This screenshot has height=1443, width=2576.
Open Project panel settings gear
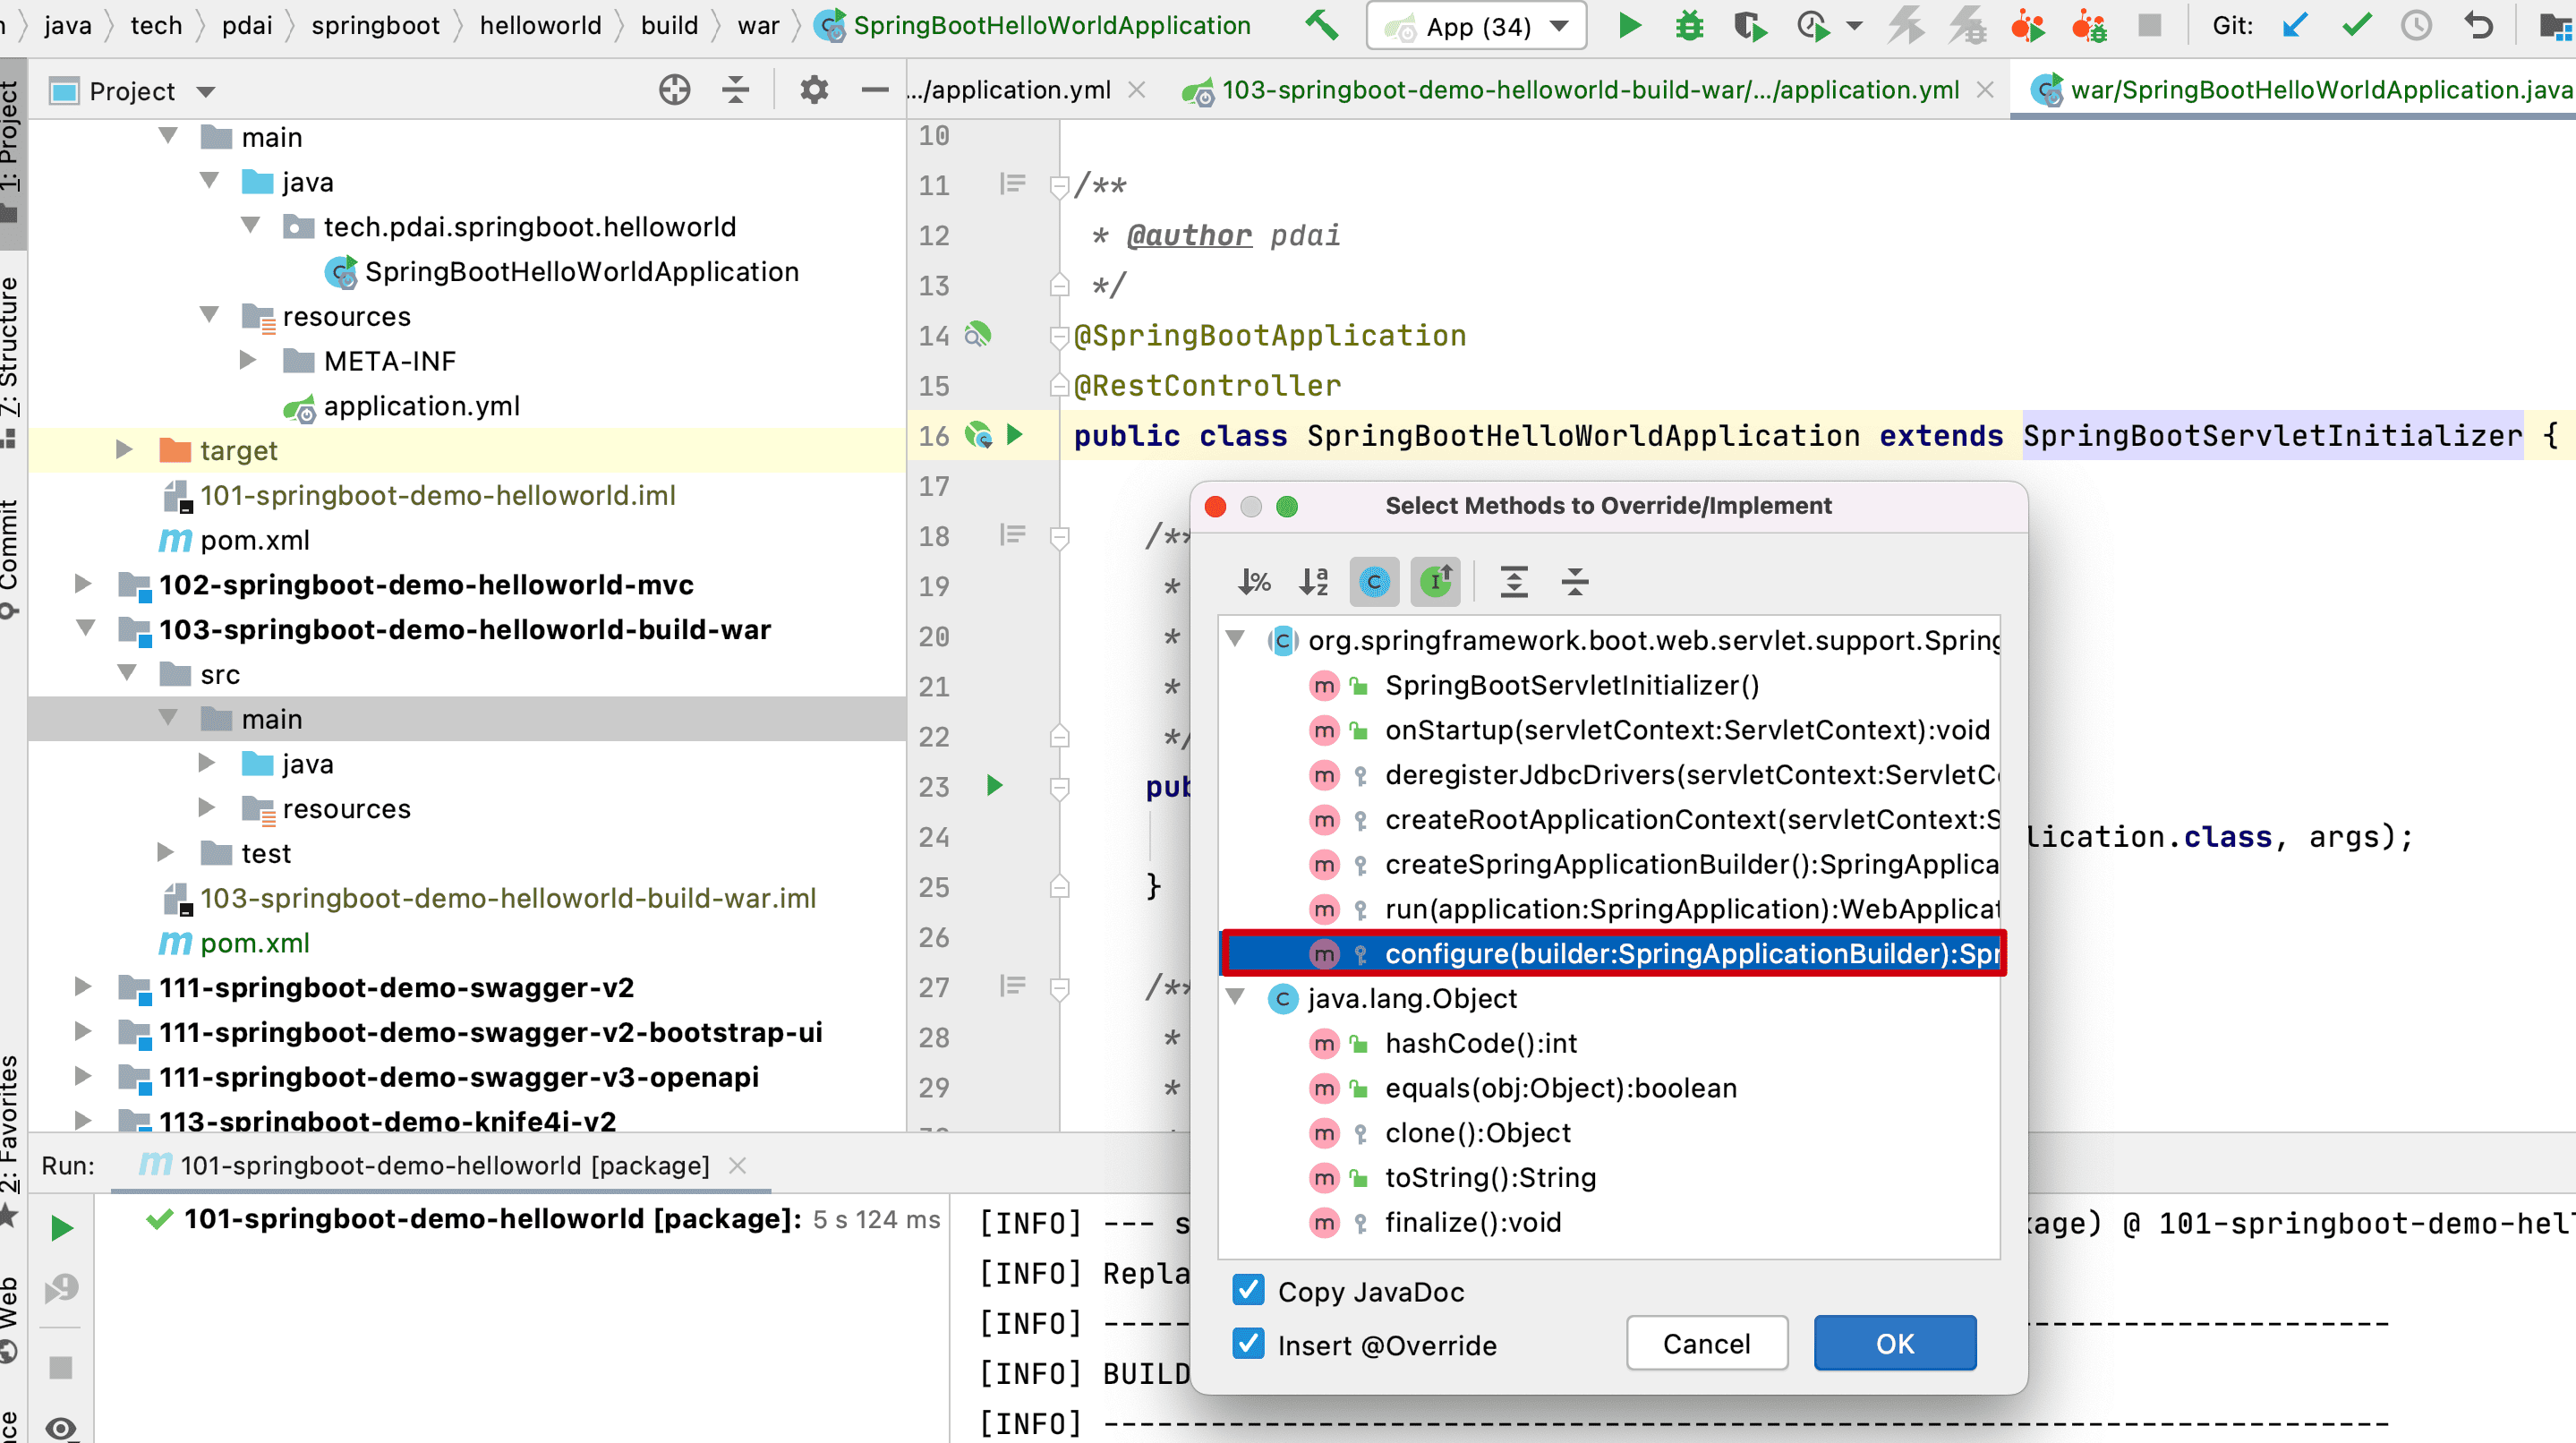coord(814,90)
